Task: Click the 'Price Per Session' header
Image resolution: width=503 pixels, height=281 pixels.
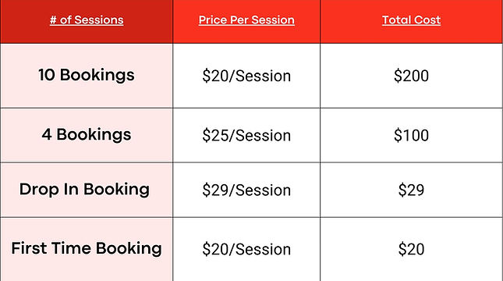Action: pos(246,20)
